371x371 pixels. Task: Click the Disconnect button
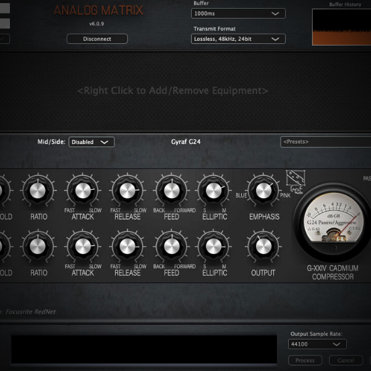(97, 39)
